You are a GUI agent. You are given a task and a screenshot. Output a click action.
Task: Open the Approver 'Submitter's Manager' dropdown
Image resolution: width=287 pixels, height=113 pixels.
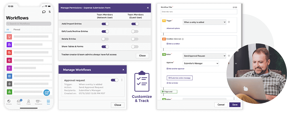(201, 63)
